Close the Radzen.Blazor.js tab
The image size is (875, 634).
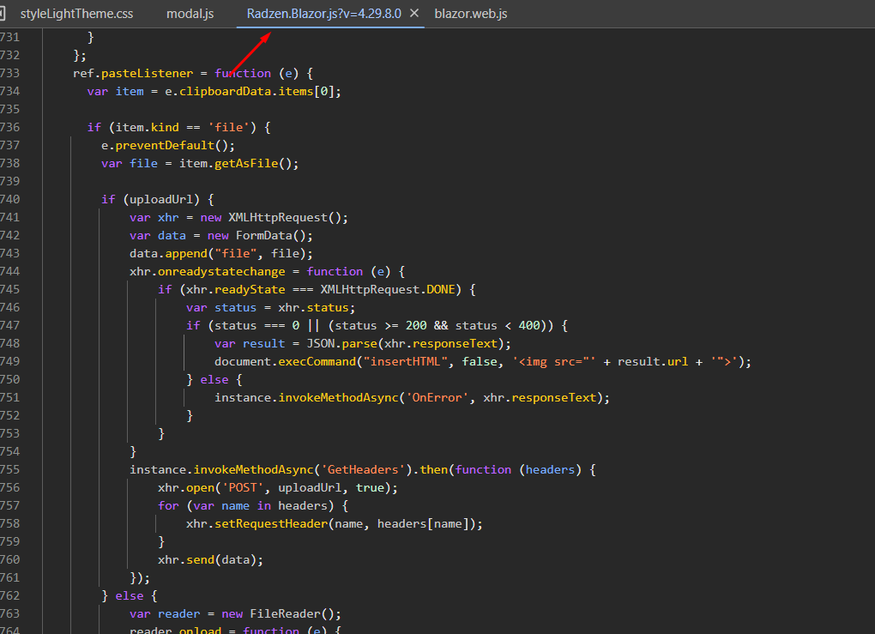click(414, 13)
